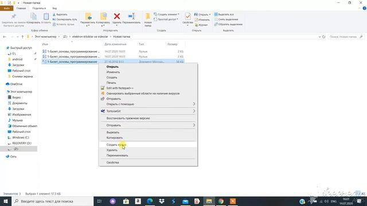Select Windows (C:) drive in the sidebar
367x206 pixels.
(21, 137)
